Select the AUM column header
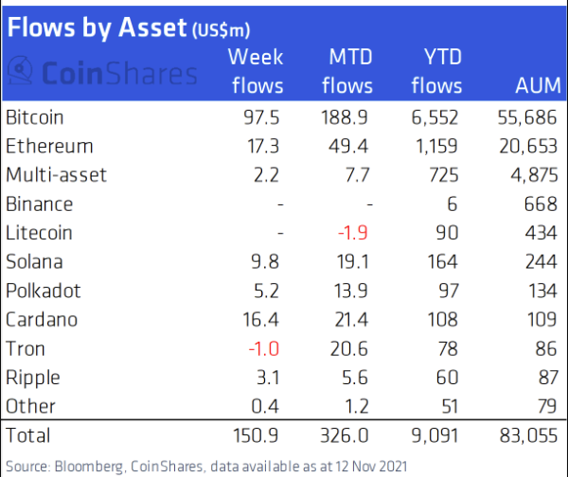The width and height of the screenshot is (568, 477). tap(539, 85)
